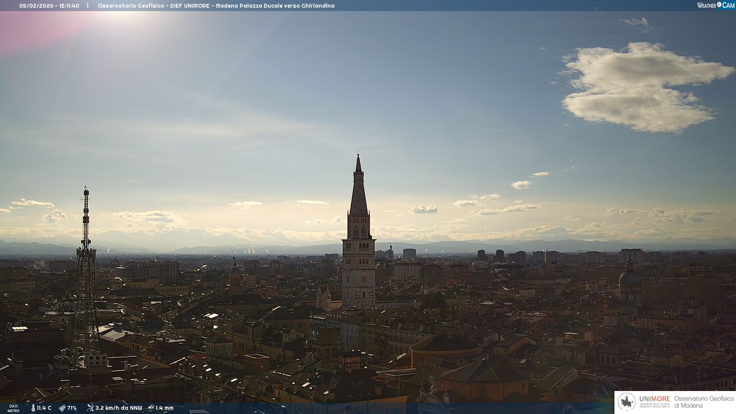Image resolution: width=736 pixels, height=414 pixels.
Task: Click the 05/02/2026 date stamp
Action: 36,6
